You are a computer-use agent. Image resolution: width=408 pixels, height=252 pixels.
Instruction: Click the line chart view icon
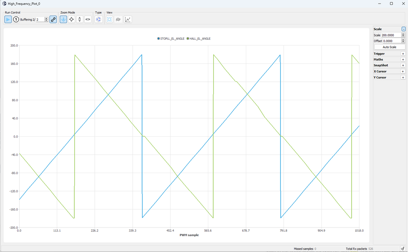click(128, 19)
